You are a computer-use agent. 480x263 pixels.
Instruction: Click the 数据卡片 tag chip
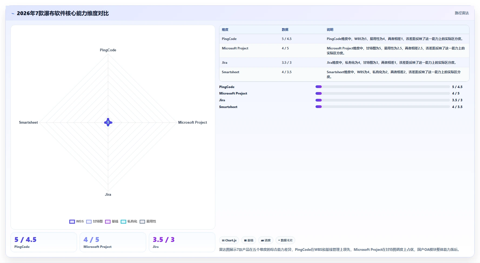click(285, 240)
